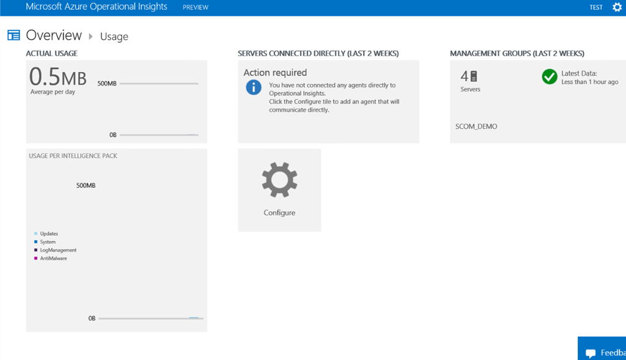Select the System legend color swatch
Image resolution: width=626 pixels, height=360 pixels.
click(36, 242)
